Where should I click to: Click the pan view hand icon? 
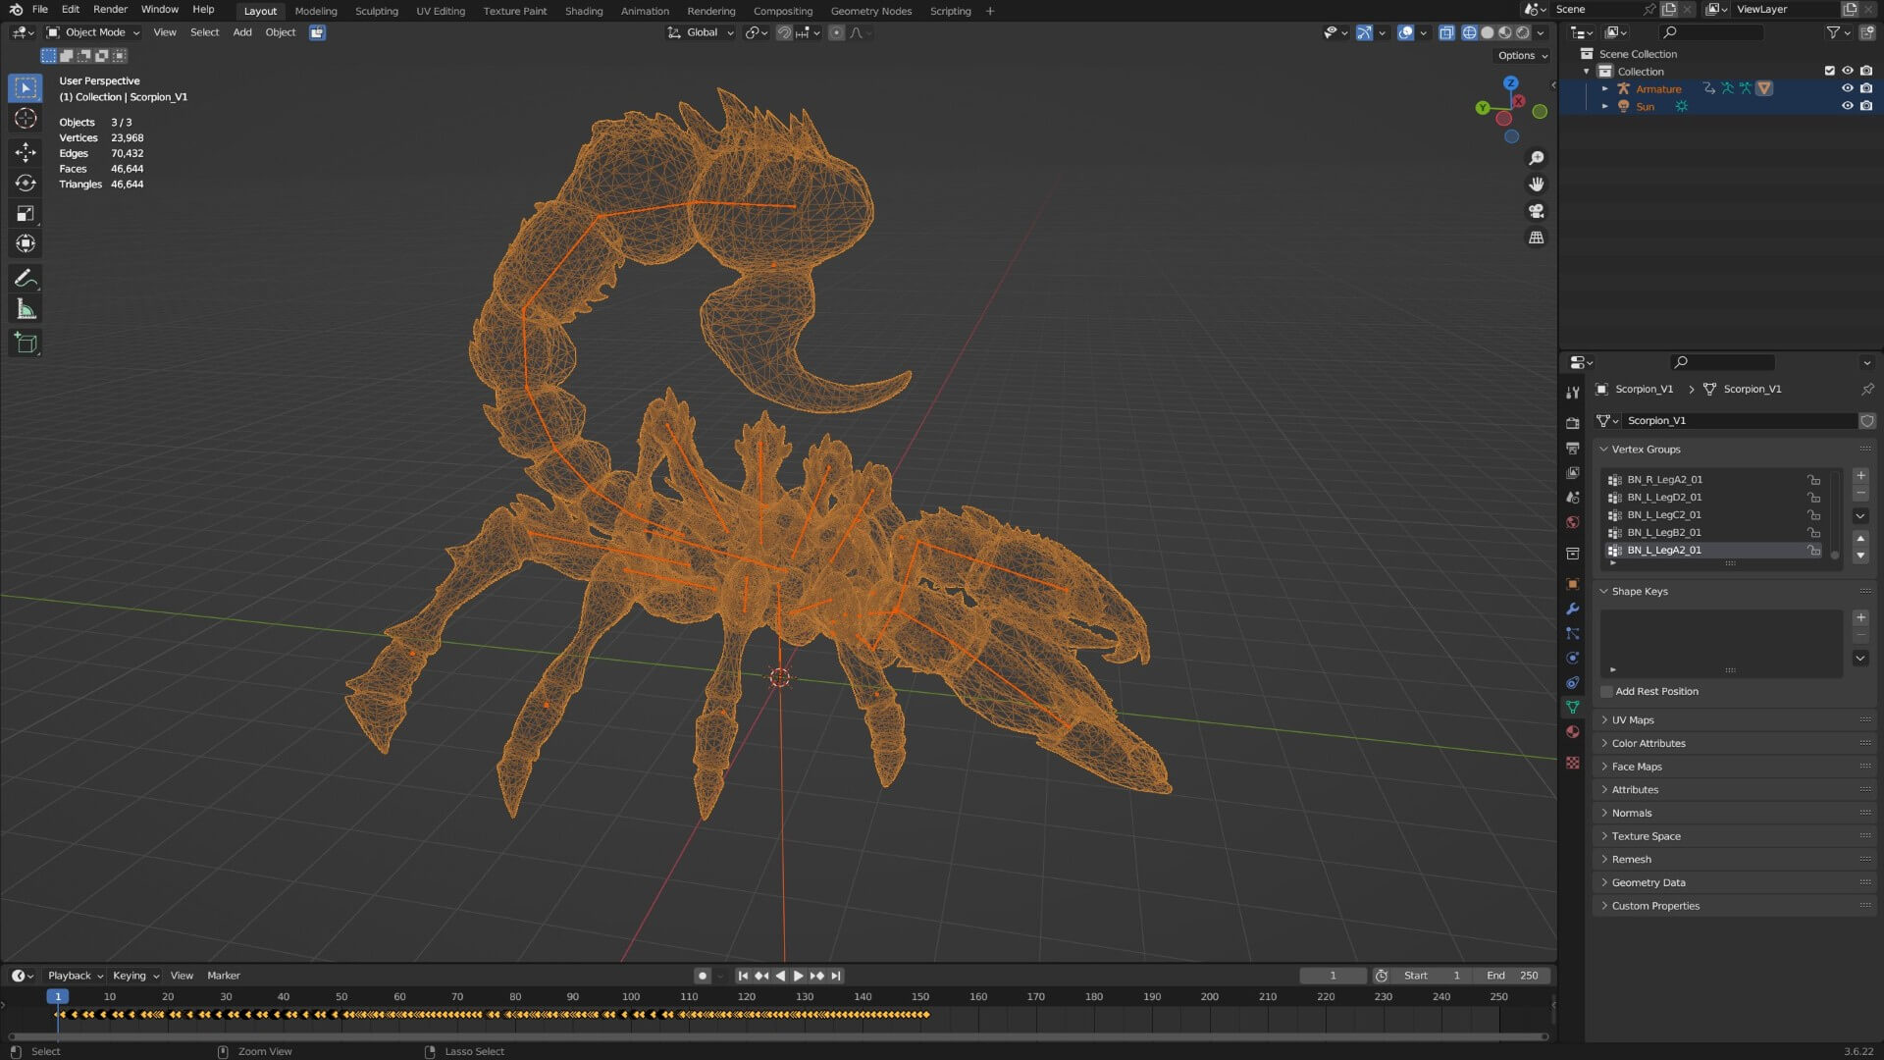tap(1537, 185)
